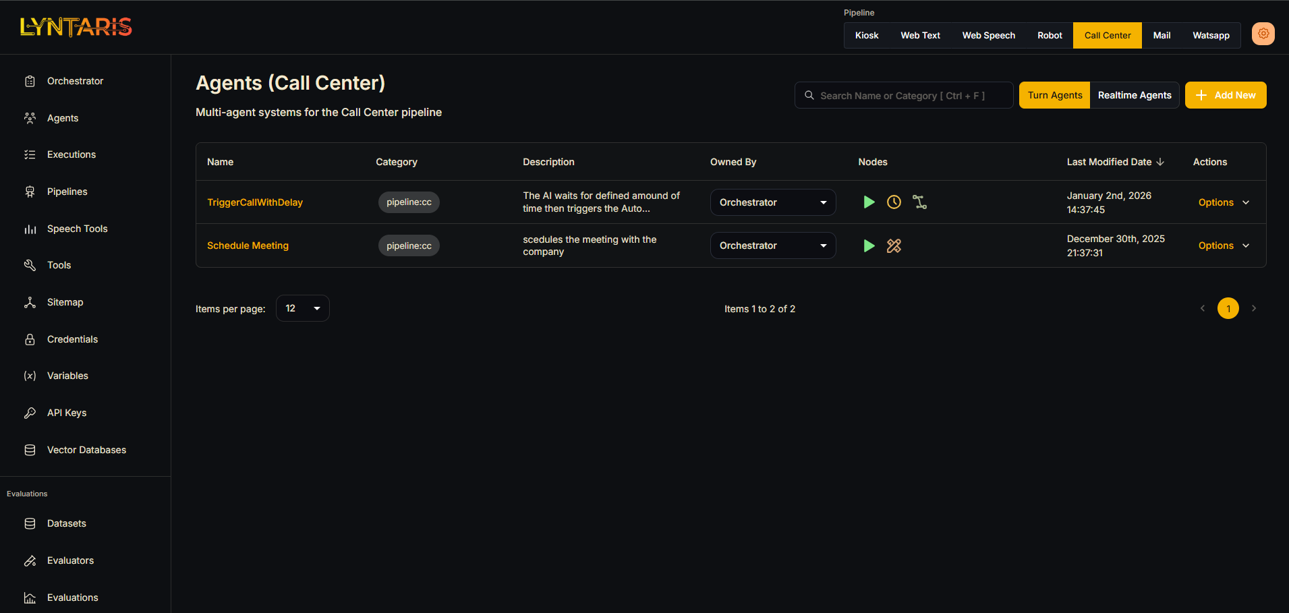Run the Schedule Meeting agent play icon
The height and width of the screenshot is (613, 1289).
click(869, 246)
